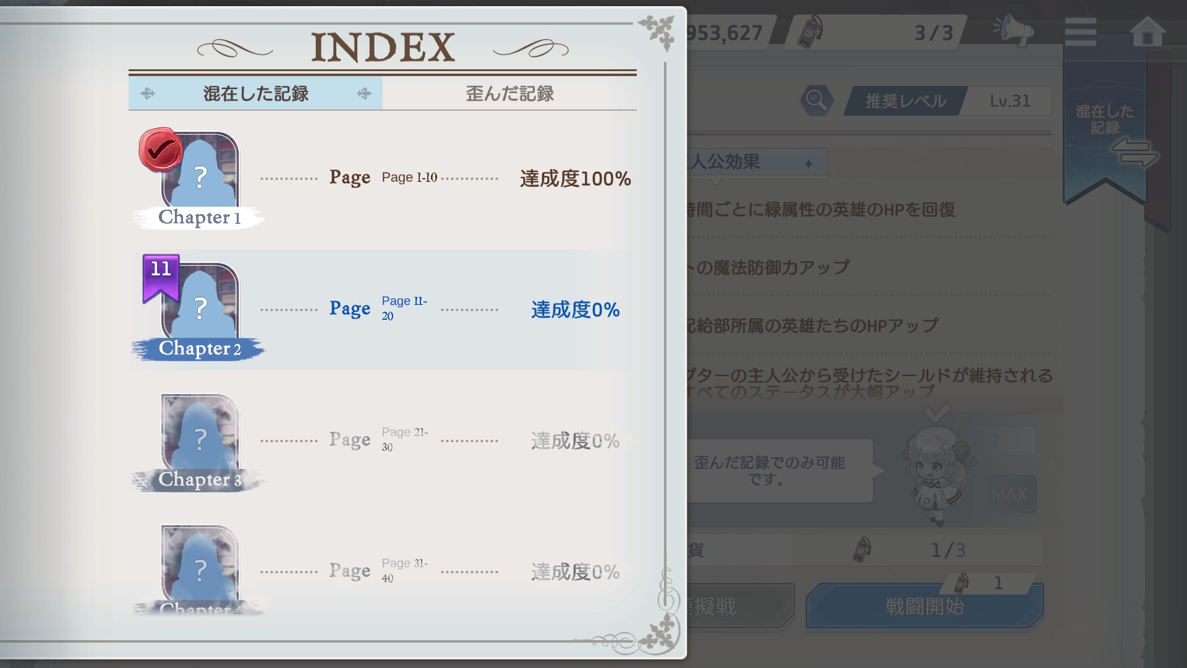Click the red checkmark seal on Chapter 1
The image size is (1187, 668).
(x=160, y=149)
